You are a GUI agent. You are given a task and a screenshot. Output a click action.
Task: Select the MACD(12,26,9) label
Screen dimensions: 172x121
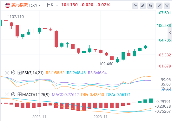tap(36, 94)
